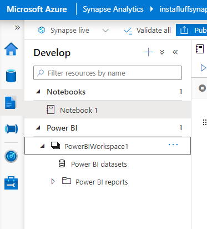Screen dimensions: 207x229
Task: Expand all Develop items with double-down chevron
Action: click(162, 52)
